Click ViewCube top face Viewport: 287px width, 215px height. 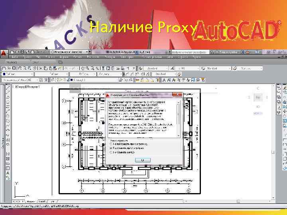tap(258, 97)
